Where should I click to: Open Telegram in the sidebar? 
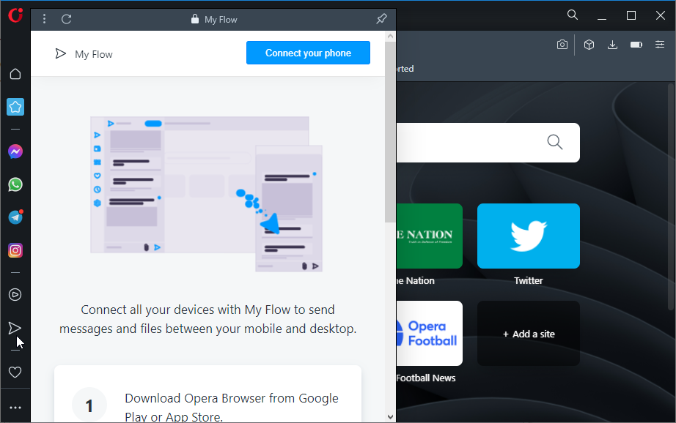click(x=15, y=217)
